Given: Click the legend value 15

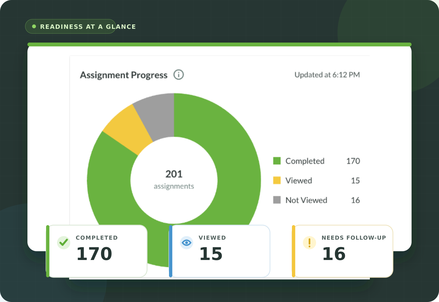Looking at the screenshot, I should point(355,180).
